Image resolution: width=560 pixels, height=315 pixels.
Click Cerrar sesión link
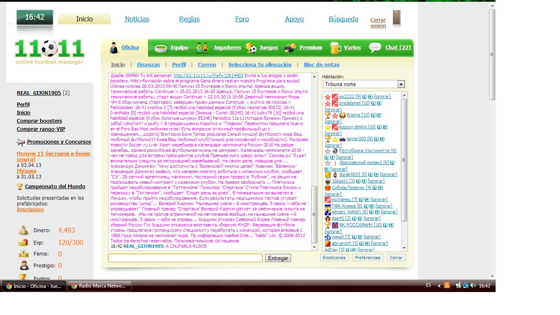(x=378, y=23)
